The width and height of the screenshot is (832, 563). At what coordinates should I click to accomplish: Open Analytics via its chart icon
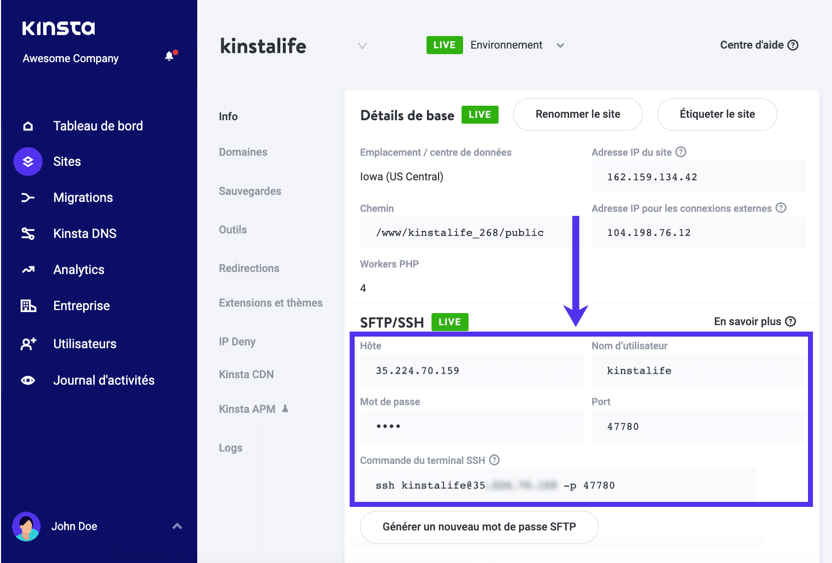click(29, 269)
